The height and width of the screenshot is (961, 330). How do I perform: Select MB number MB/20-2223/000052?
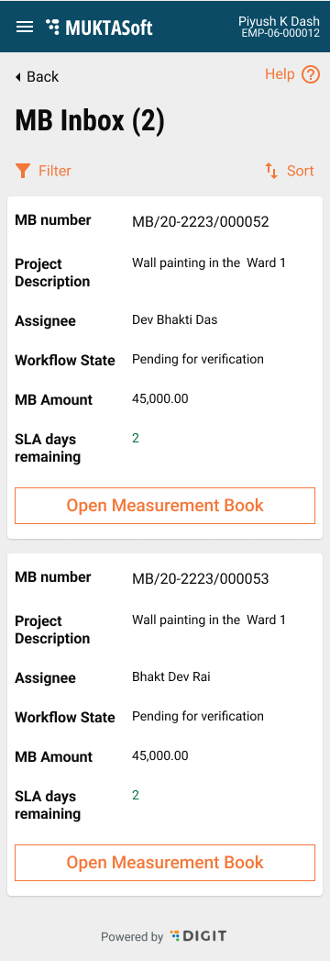[x=200, y=222]
